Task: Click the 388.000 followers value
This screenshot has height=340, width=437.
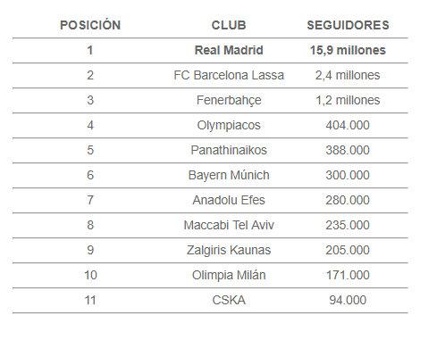Action: click(x=348, y=150)
